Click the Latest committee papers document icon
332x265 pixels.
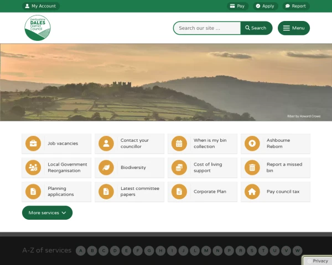(106, 192)
